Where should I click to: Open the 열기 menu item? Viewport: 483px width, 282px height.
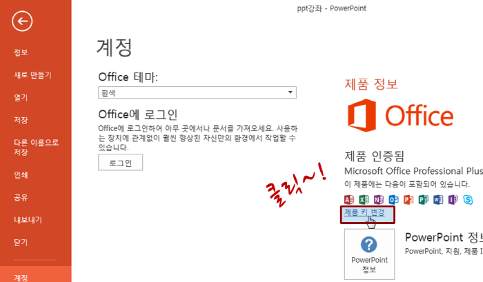(21, 98)
